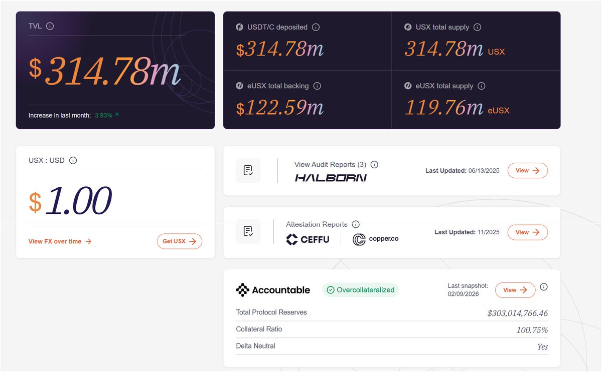This screenshot has width=602, height=372.
Task: Open the View FX over time link
Action: pos(60,241)
